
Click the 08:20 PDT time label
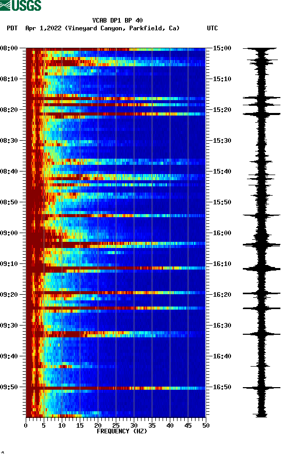tap(9, 110)
